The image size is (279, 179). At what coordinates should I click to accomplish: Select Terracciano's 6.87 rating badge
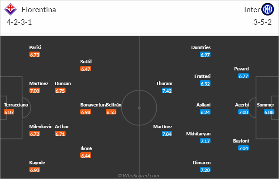[9, 112]
